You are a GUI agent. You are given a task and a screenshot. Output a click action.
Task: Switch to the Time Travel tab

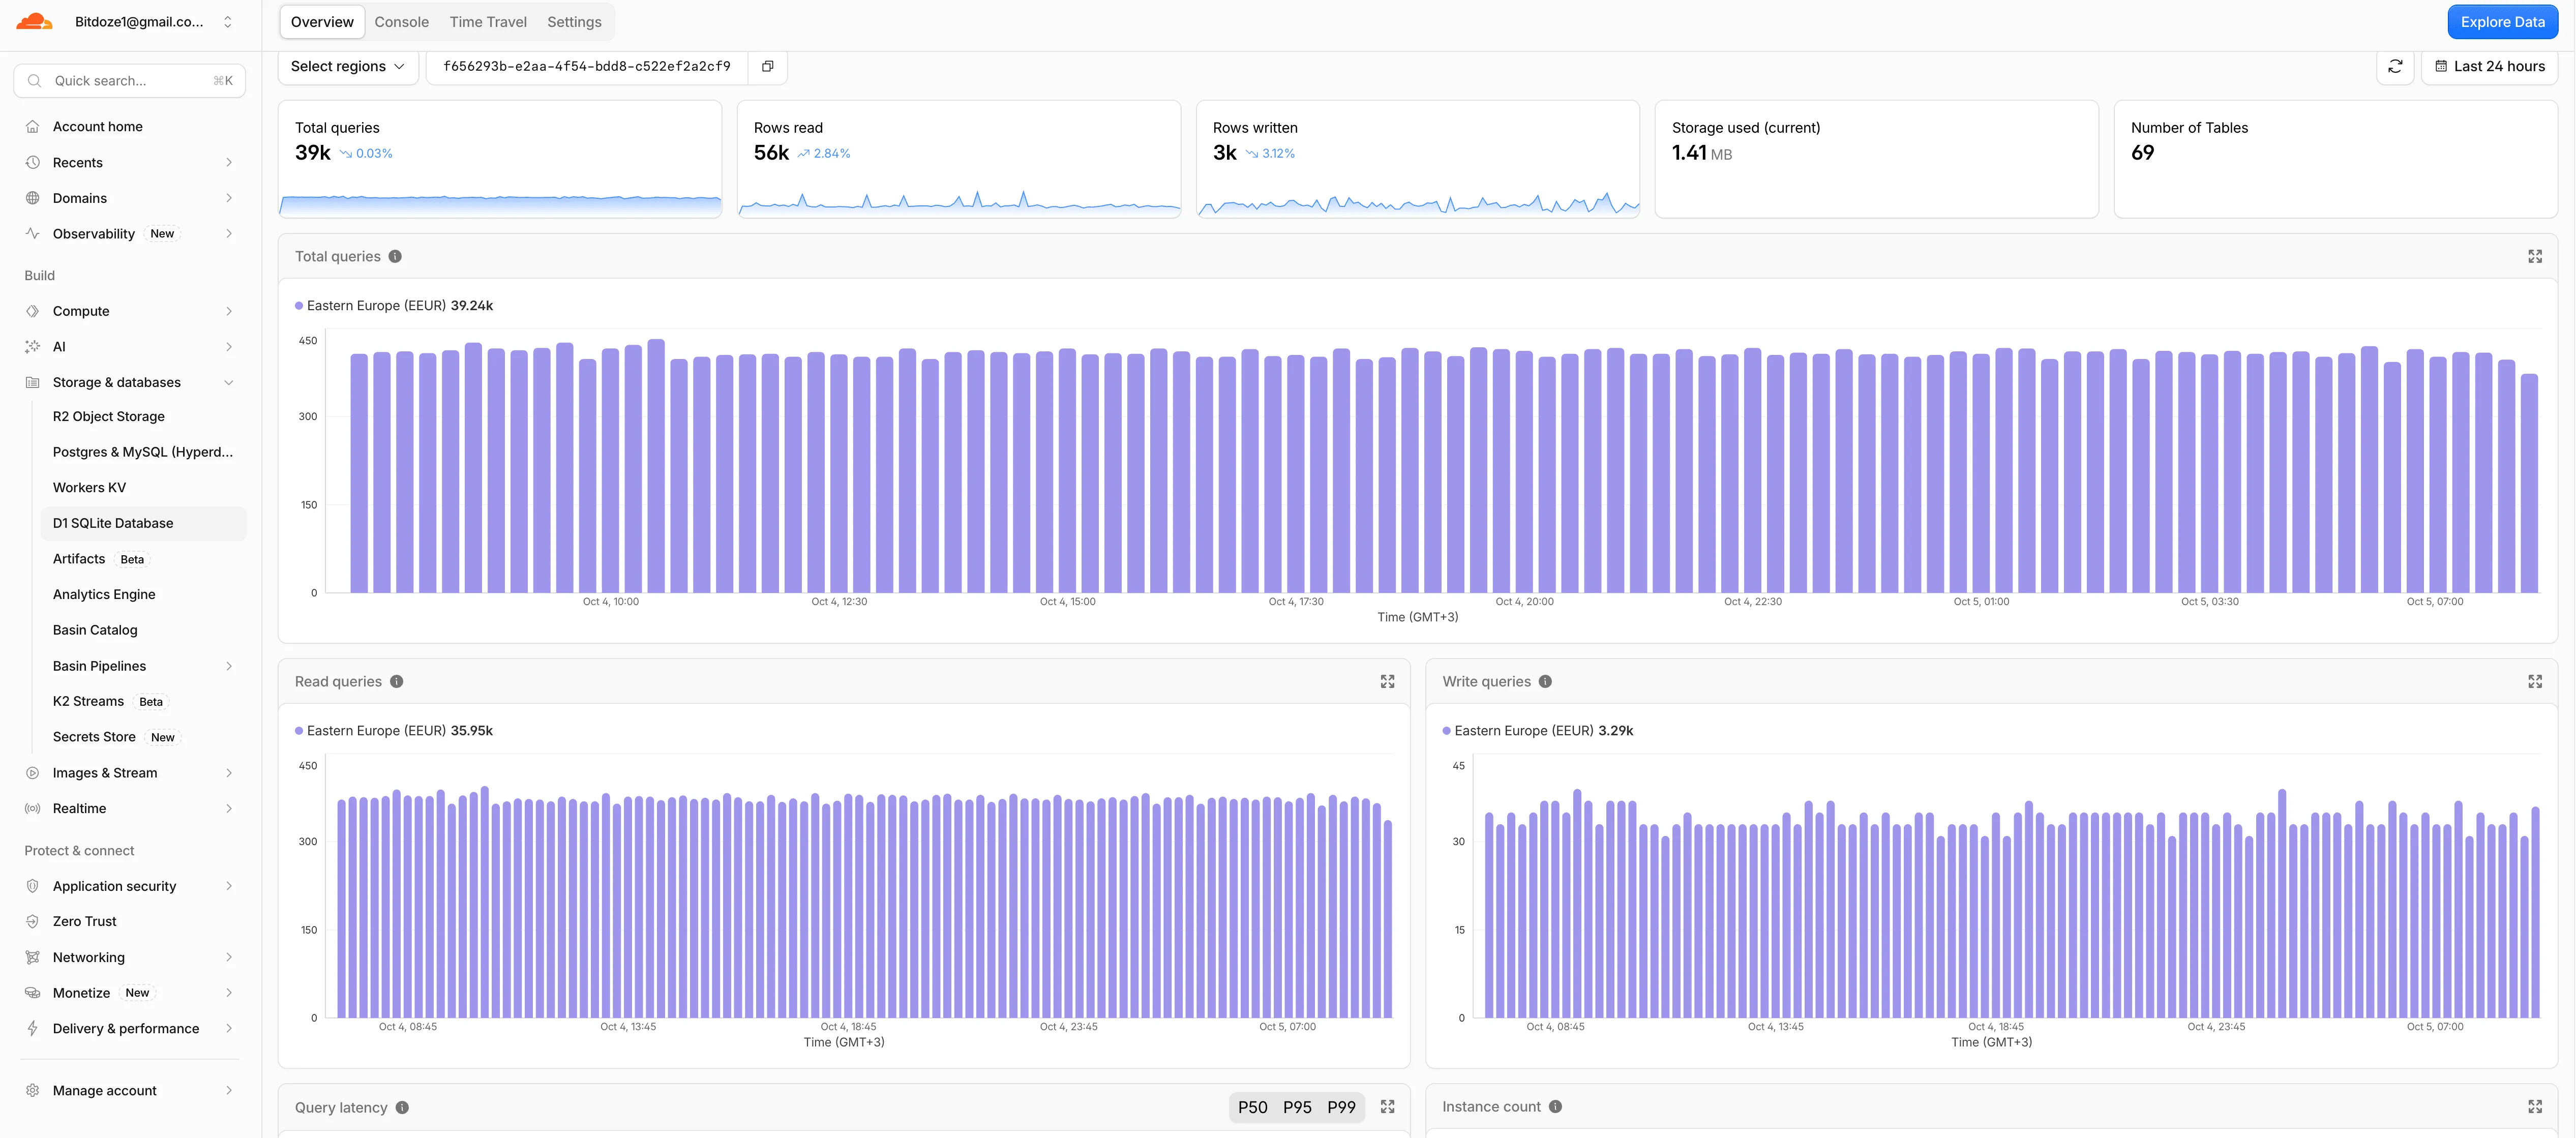488,22
